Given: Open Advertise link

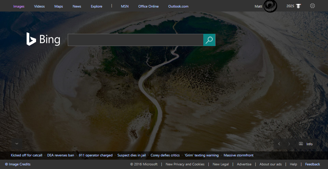Looking at the screenshot, I should click(x=244, y=164).
